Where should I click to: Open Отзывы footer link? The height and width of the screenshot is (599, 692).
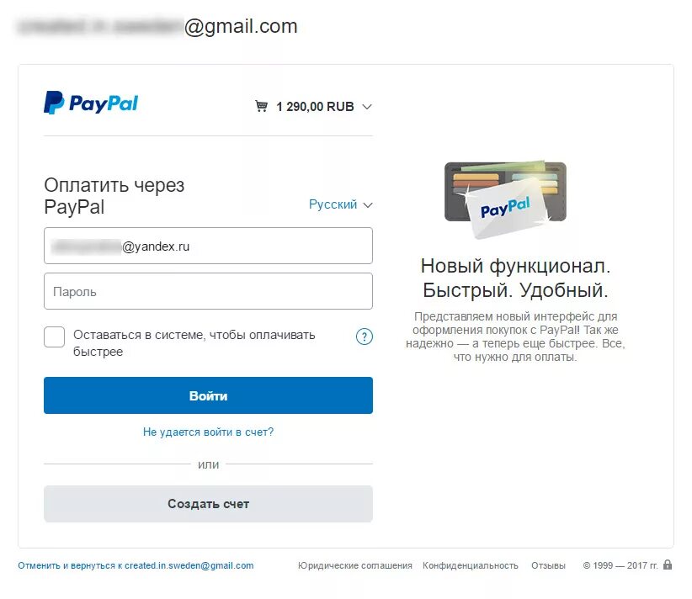click(x=548, y=565)
